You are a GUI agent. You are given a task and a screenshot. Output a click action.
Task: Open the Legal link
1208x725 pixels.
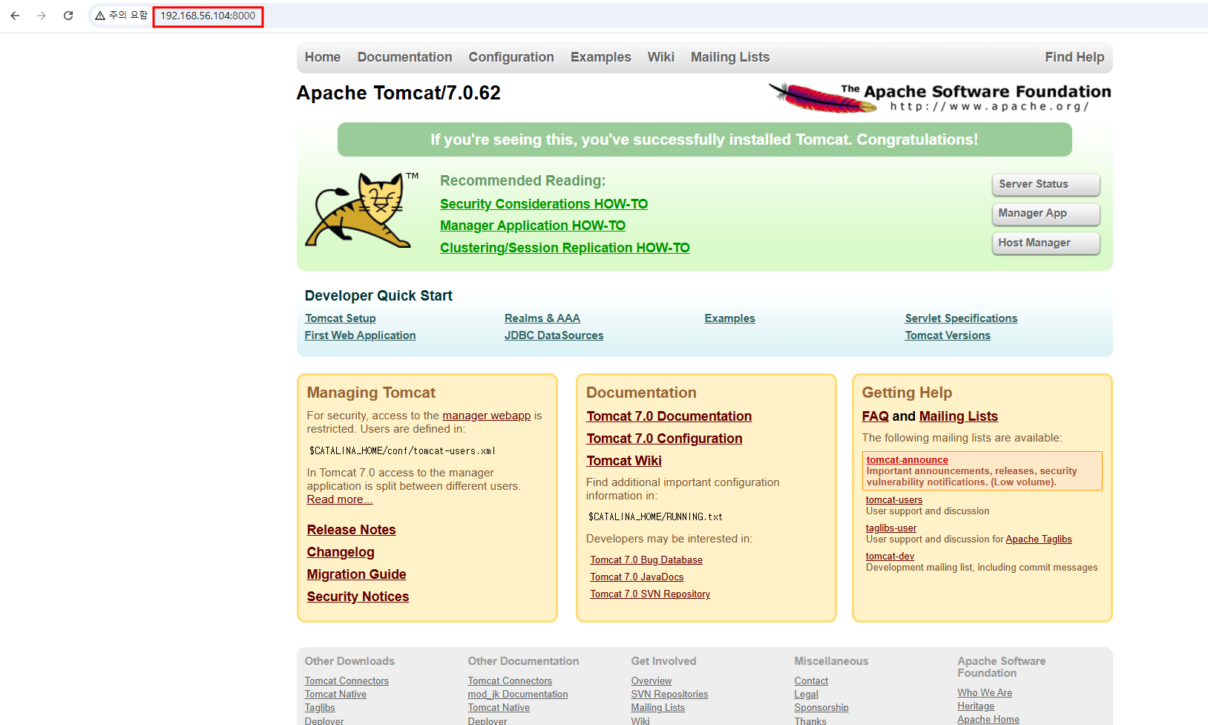[x=807, y=695]
